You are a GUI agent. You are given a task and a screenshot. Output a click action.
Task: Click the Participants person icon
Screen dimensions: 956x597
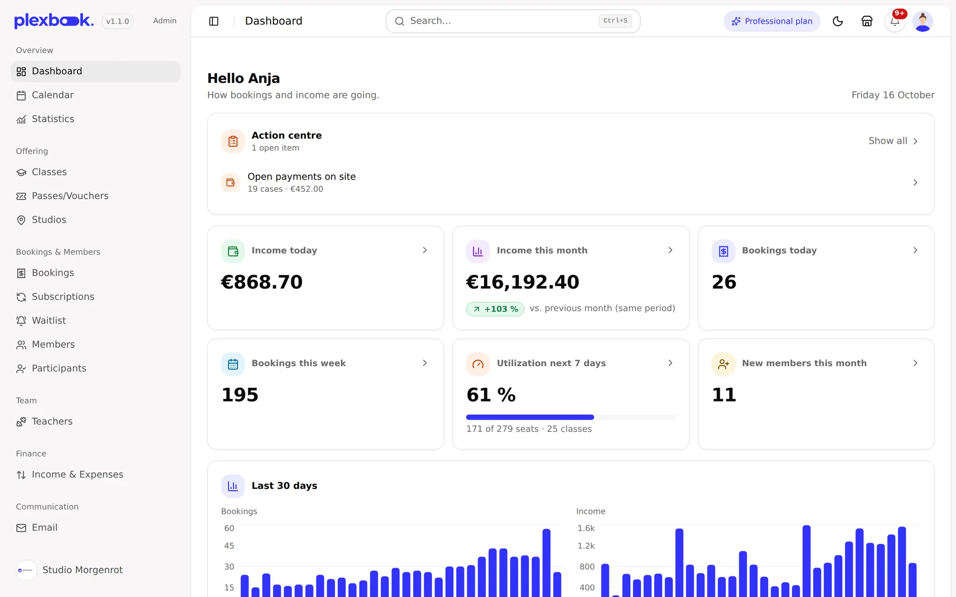21,368
